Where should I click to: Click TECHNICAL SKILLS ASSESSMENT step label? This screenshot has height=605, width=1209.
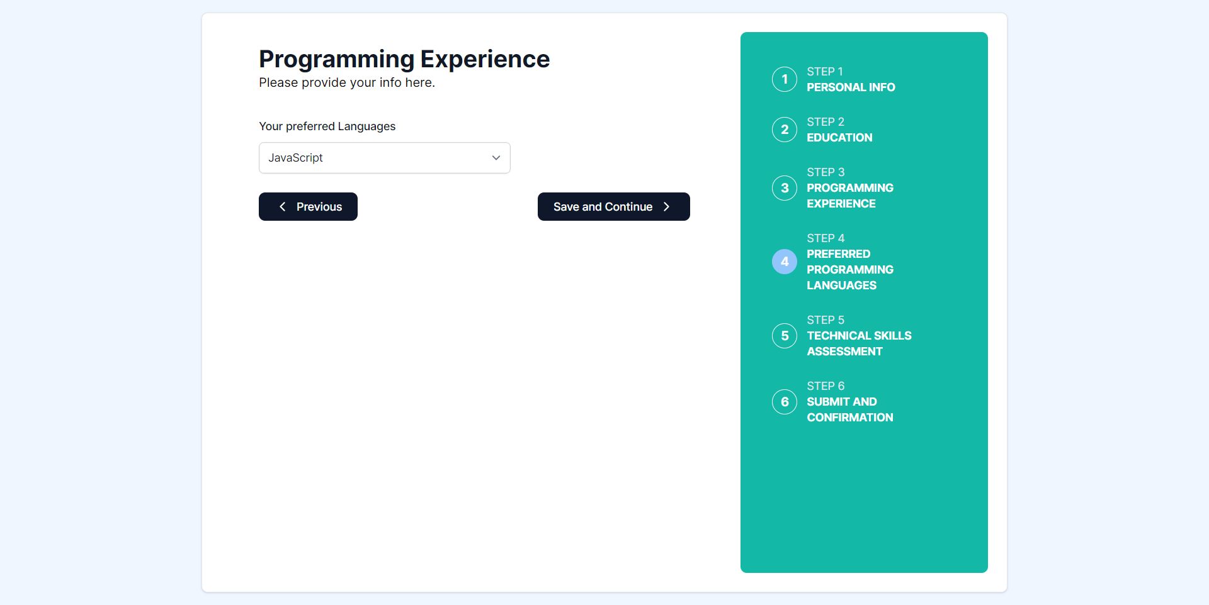point(859,343)
